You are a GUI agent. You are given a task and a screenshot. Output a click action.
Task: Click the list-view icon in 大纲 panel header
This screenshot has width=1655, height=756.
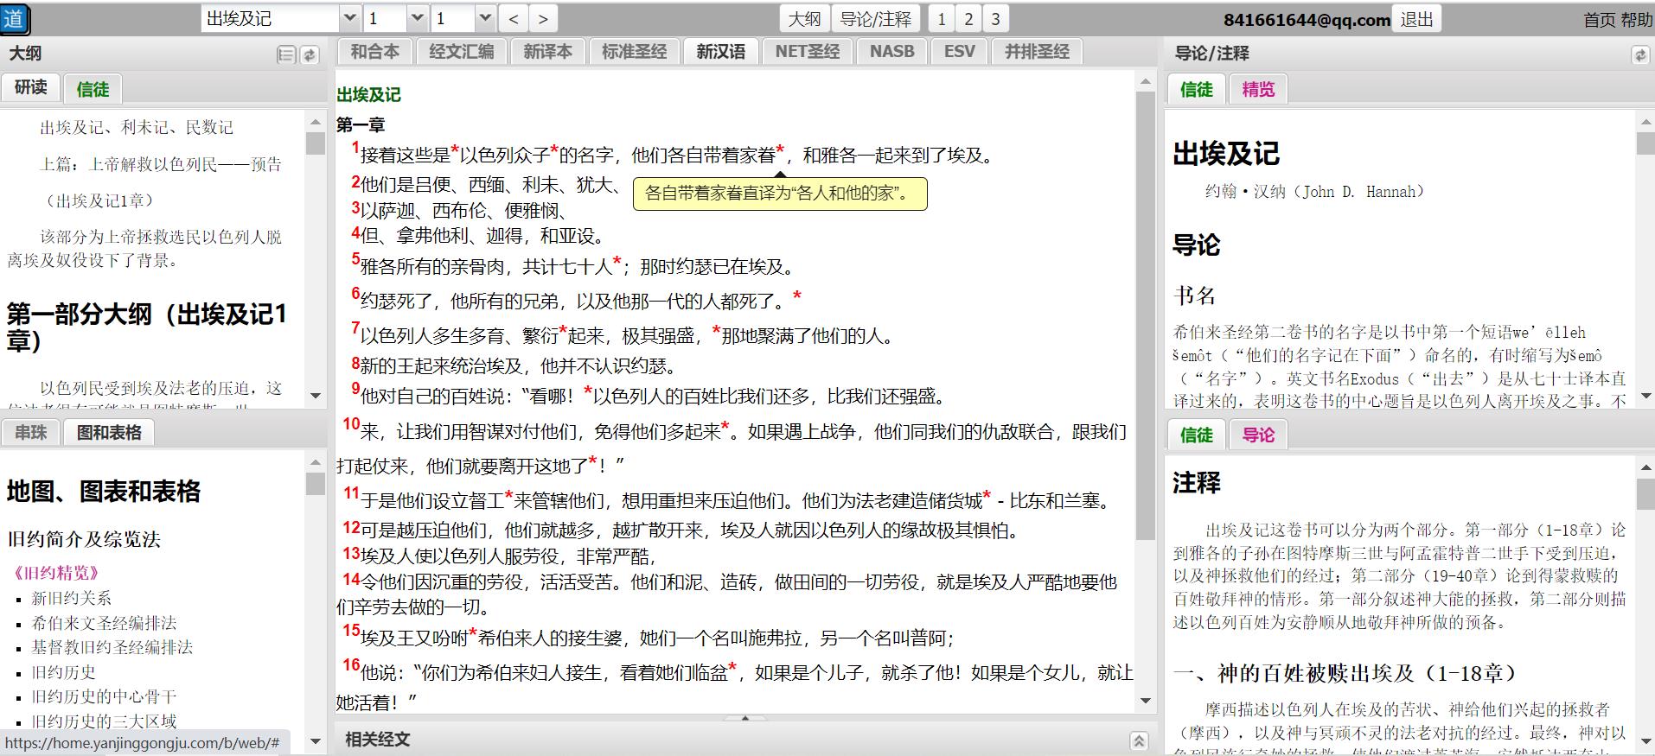coord(286,54)
